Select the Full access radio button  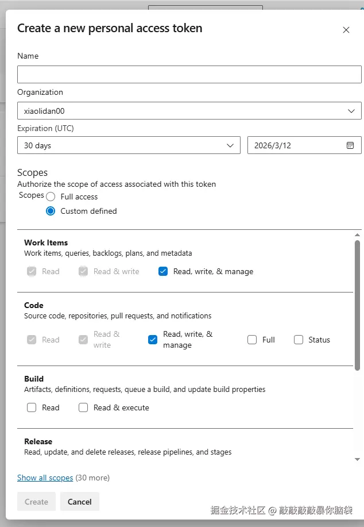tap(51, 197)
